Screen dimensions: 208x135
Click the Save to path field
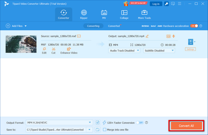[x=56, y=130]
